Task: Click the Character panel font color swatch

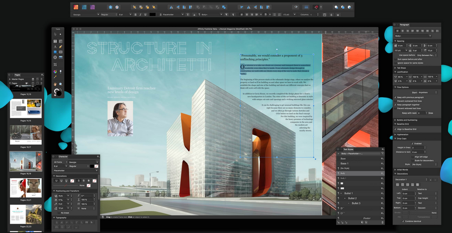Action: (x=92, y=167)
